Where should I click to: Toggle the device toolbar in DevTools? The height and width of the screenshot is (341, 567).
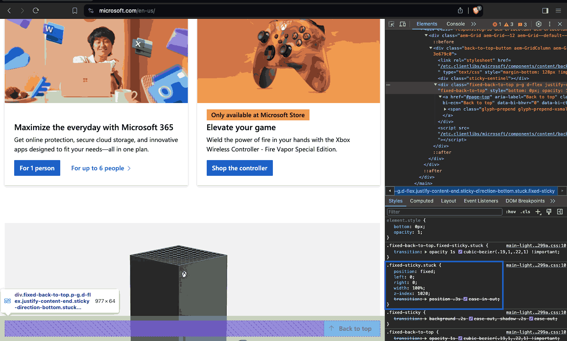click(402, 24)
